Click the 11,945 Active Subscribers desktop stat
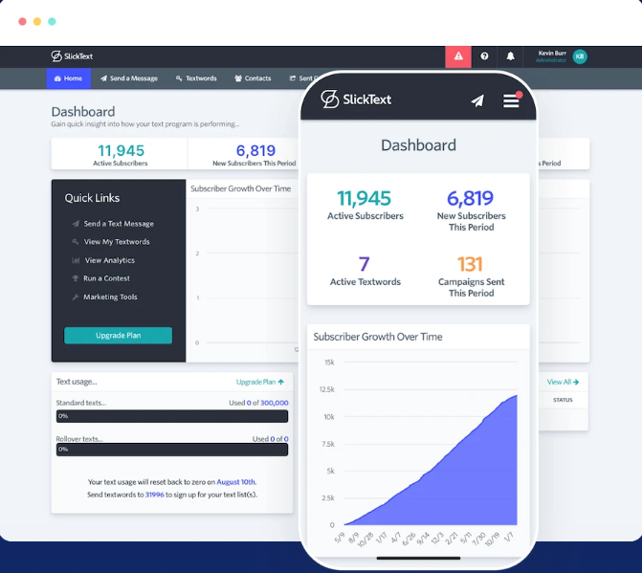Screen dimensions: 642x573 click(x=120, y=154)
